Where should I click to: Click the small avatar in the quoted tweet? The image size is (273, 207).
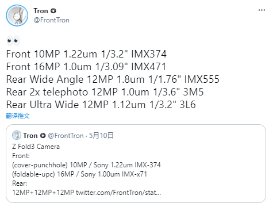(x=17, y=135)
